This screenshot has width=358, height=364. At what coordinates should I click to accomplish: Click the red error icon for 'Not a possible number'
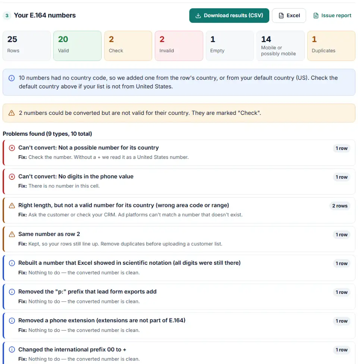[x=12, y=148]
